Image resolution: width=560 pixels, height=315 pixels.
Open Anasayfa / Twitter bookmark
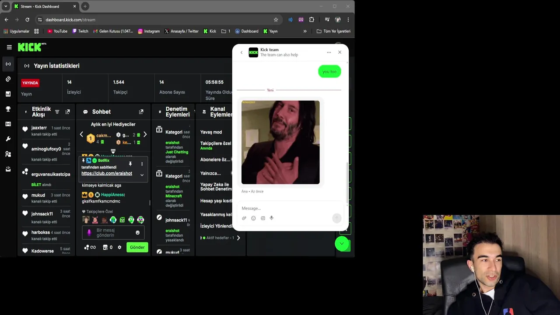point(182,31)
